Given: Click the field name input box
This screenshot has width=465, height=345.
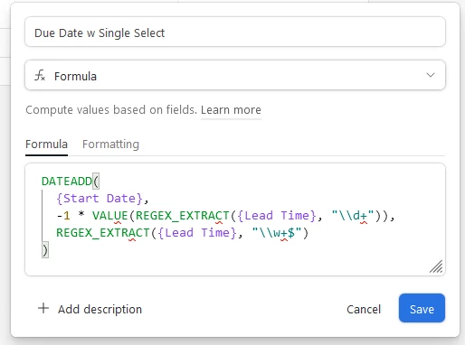Looking at the screenshot, I should (x=235, y=32).
